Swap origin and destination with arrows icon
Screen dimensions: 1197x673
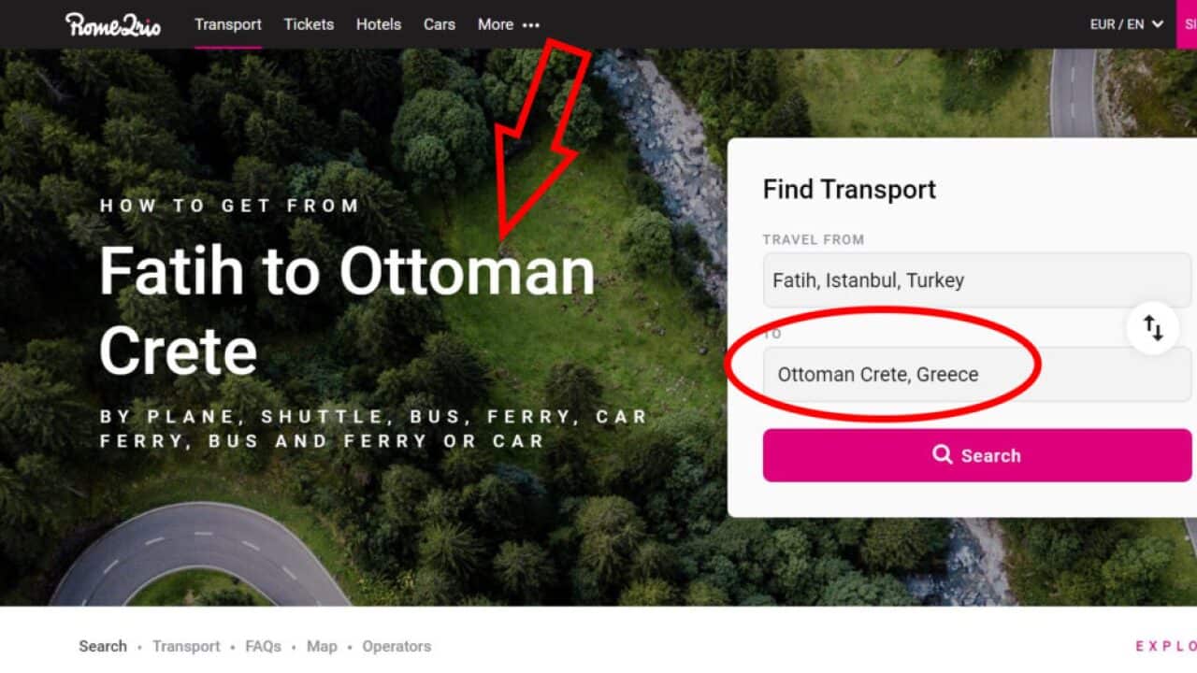pyautogui.click(x=1153, y=328)
